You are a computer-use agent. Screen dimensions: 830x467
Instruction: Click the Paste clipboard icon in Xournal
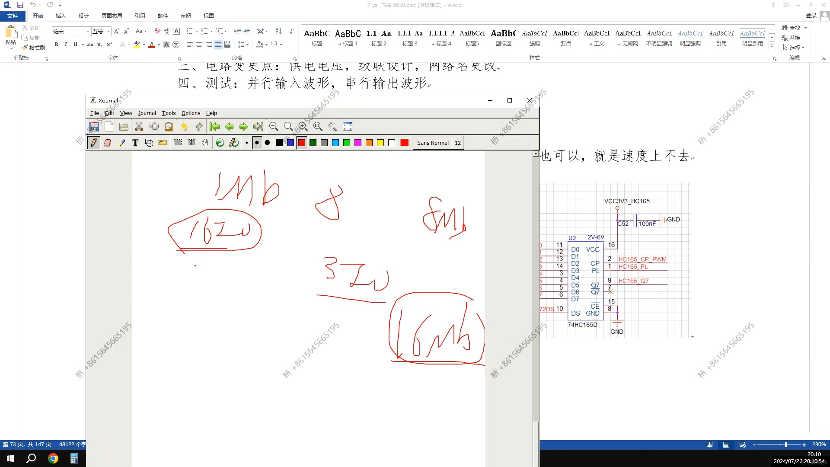(169, 127)
